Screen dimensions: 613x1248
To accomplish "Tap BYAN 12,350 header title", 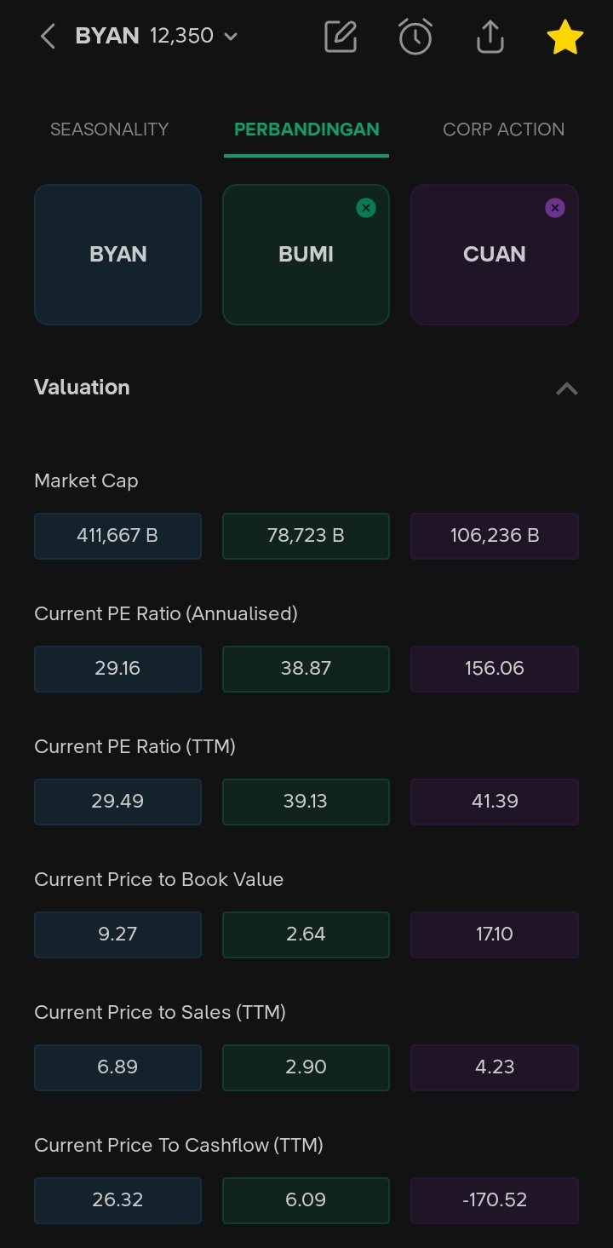I will pos(145,37).
